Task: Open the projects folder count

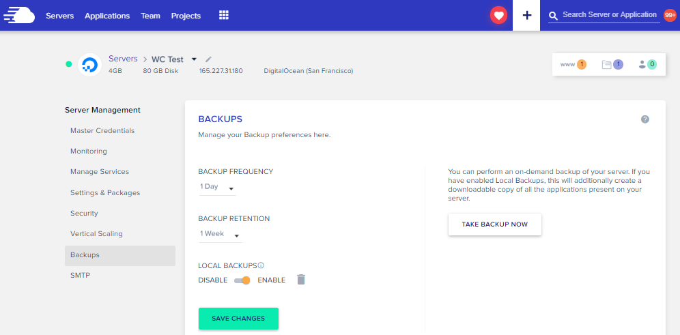Action: coord(612,65)
